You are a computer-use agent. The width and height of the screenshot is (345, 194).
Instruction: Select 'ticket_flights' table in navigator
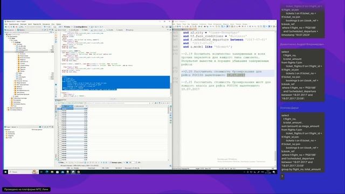pyautogui.click(x=22, y=77)
